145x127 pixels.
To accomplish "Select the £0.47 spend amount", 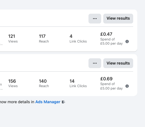I will [106, 34].
